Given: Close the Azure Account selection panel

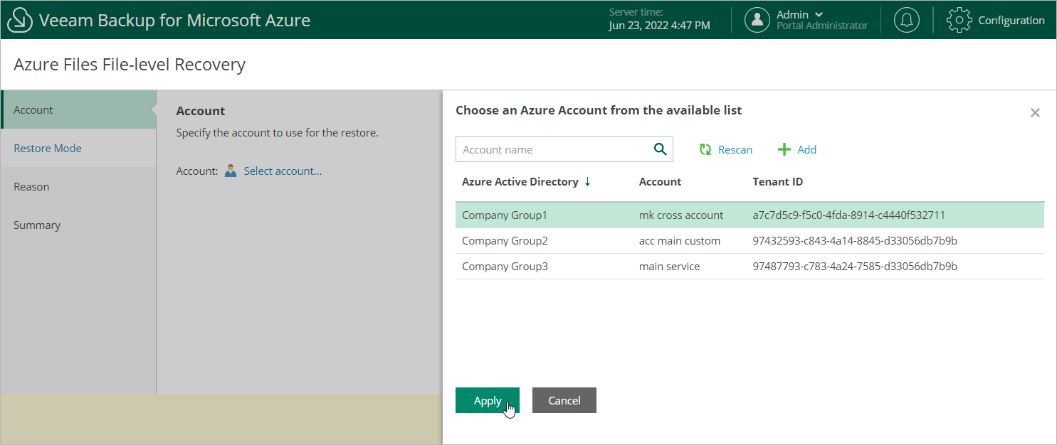Looking at the screenshot, I should point(1035,112).
